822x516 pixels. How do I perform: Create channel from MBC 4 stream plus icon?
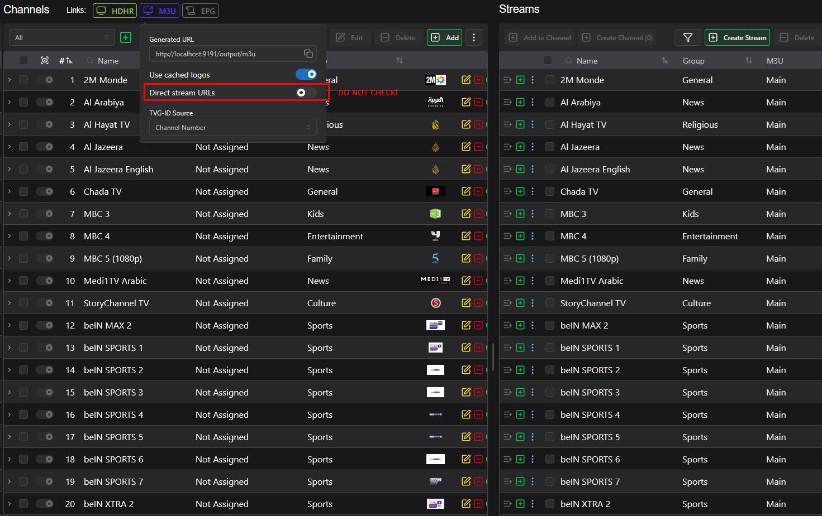[x=520, y=236]
